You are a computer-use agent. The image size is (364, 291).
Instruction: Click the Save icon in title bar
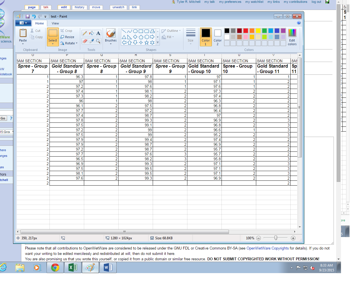[28, 16]
